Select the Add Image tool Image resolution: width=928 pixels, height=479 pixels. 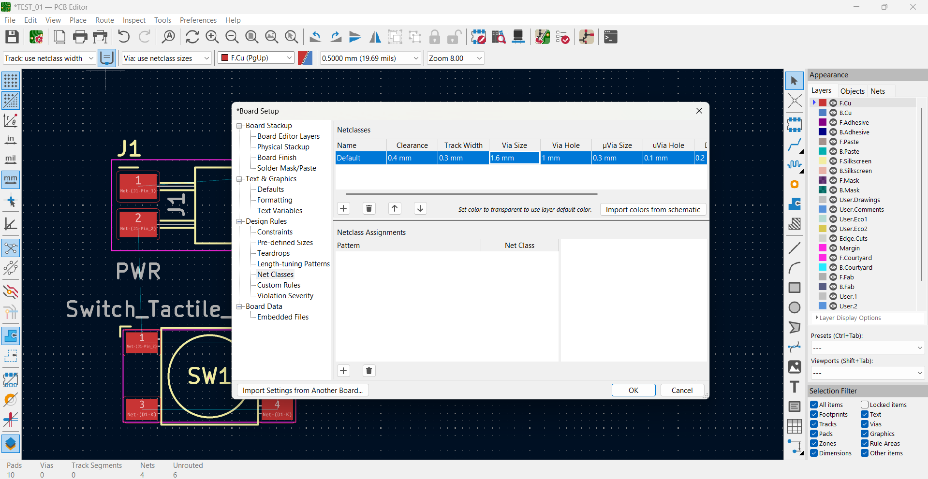[794, 367]
